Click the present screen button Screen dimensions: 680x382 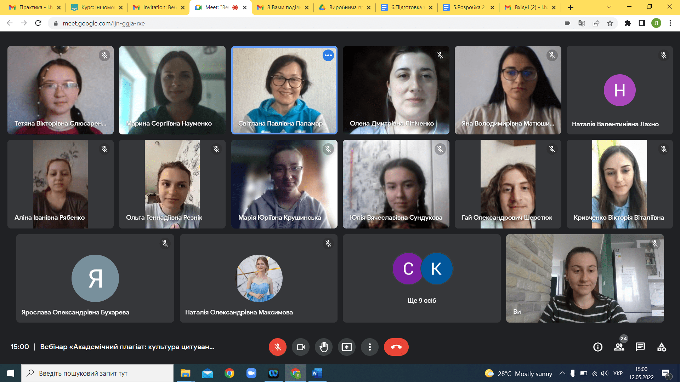click(x=346, y=347)
